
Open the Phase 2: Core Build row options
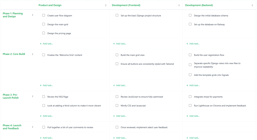[33, 54]
